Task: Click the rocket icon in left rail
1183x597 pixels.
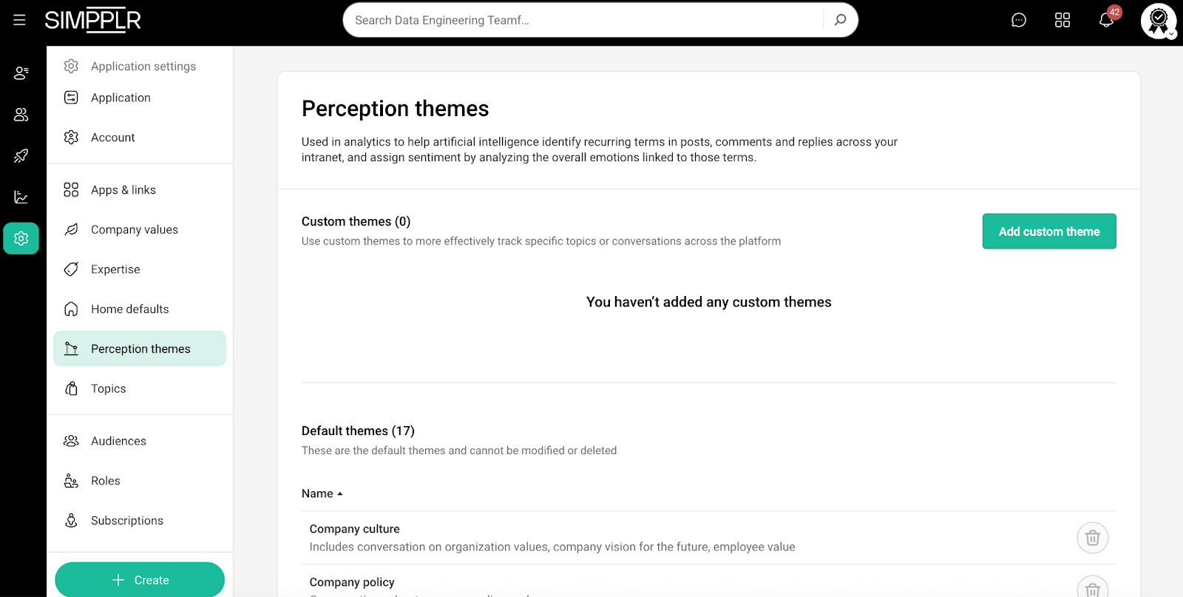Action: pyautogui.click(x=21, y=156)
